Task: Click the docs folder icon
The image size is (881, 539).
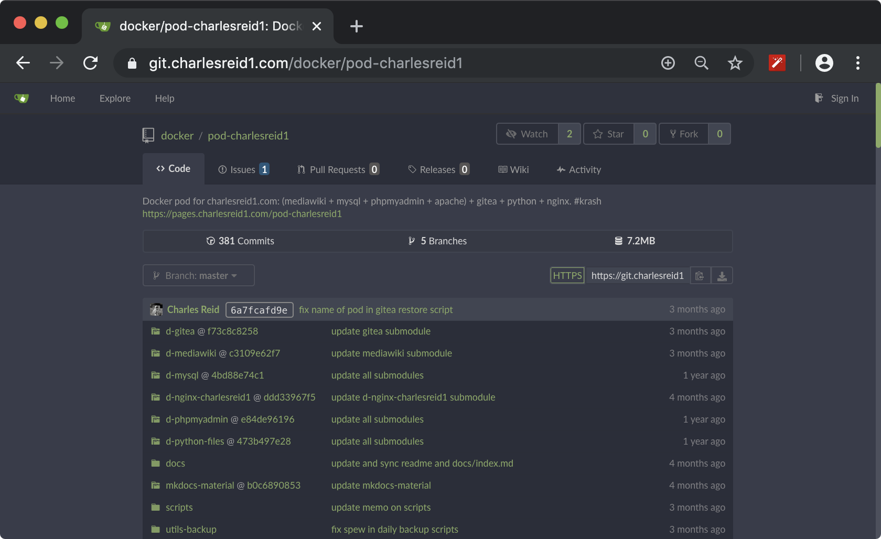Action: (156, 463)
